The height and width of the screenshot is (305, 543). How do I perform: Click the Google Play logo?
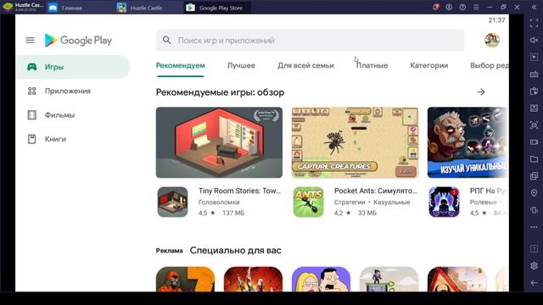coord(78,41)
